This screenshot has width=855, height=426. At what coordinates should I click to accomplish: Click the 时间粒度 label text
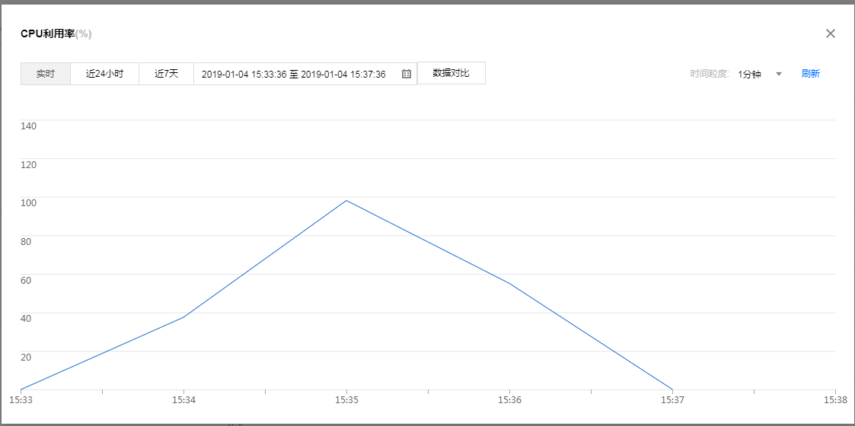coord(710,74)
